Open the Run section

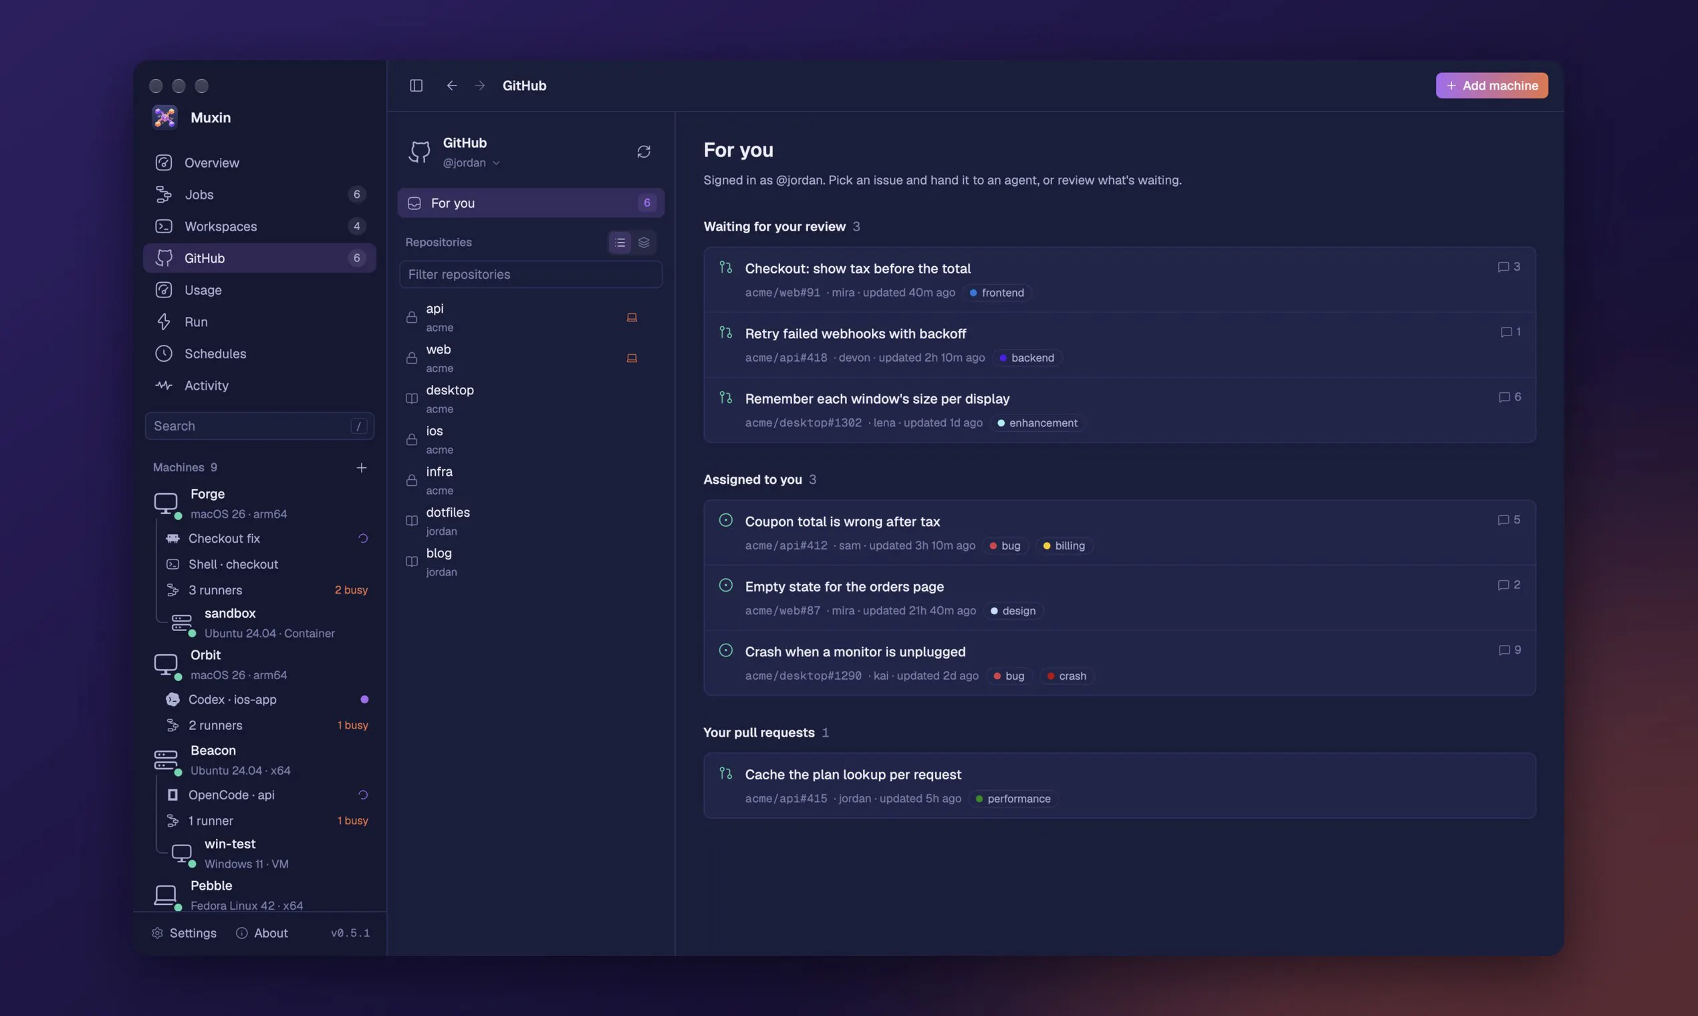(x=259, y=322)
